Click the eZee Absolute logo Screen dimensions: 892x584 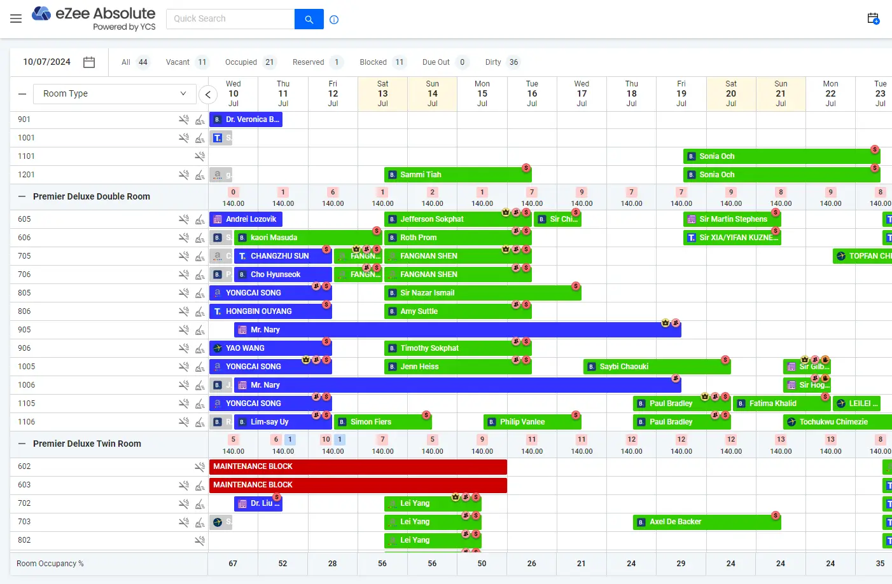pos(94,18)
